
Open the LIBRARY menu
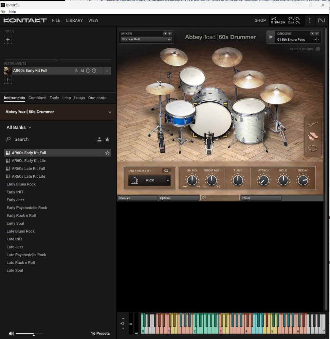tap(74, 20)
